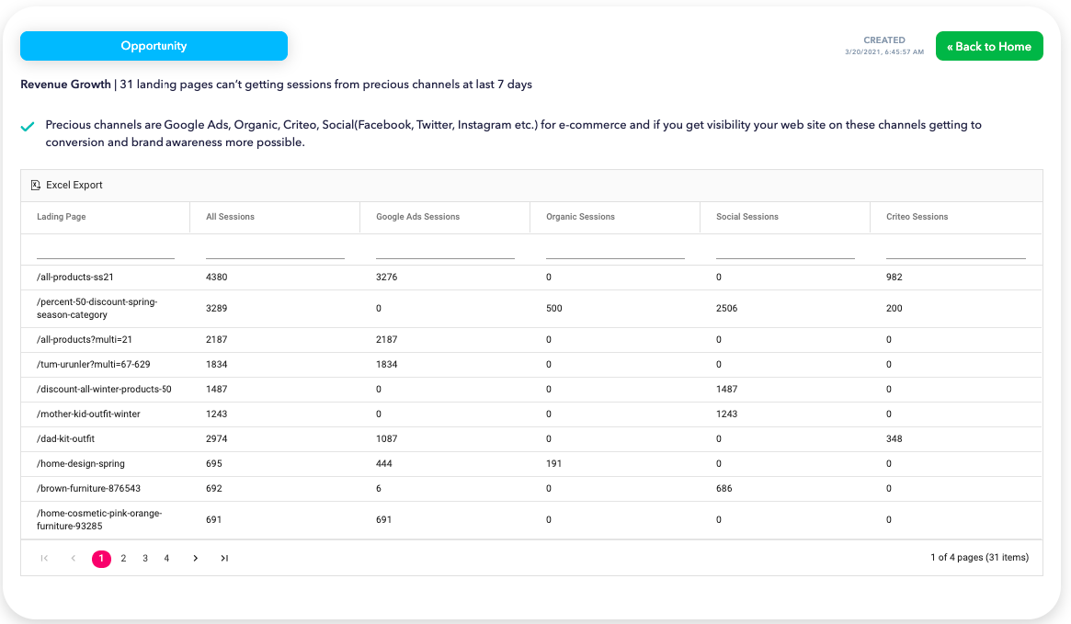
Task: Click the teal checkmark icon
Action: [x=28, y=126]
